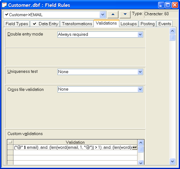
Task: Click the validation grid's scroll up arrow
Action: [x=141, y=143]
